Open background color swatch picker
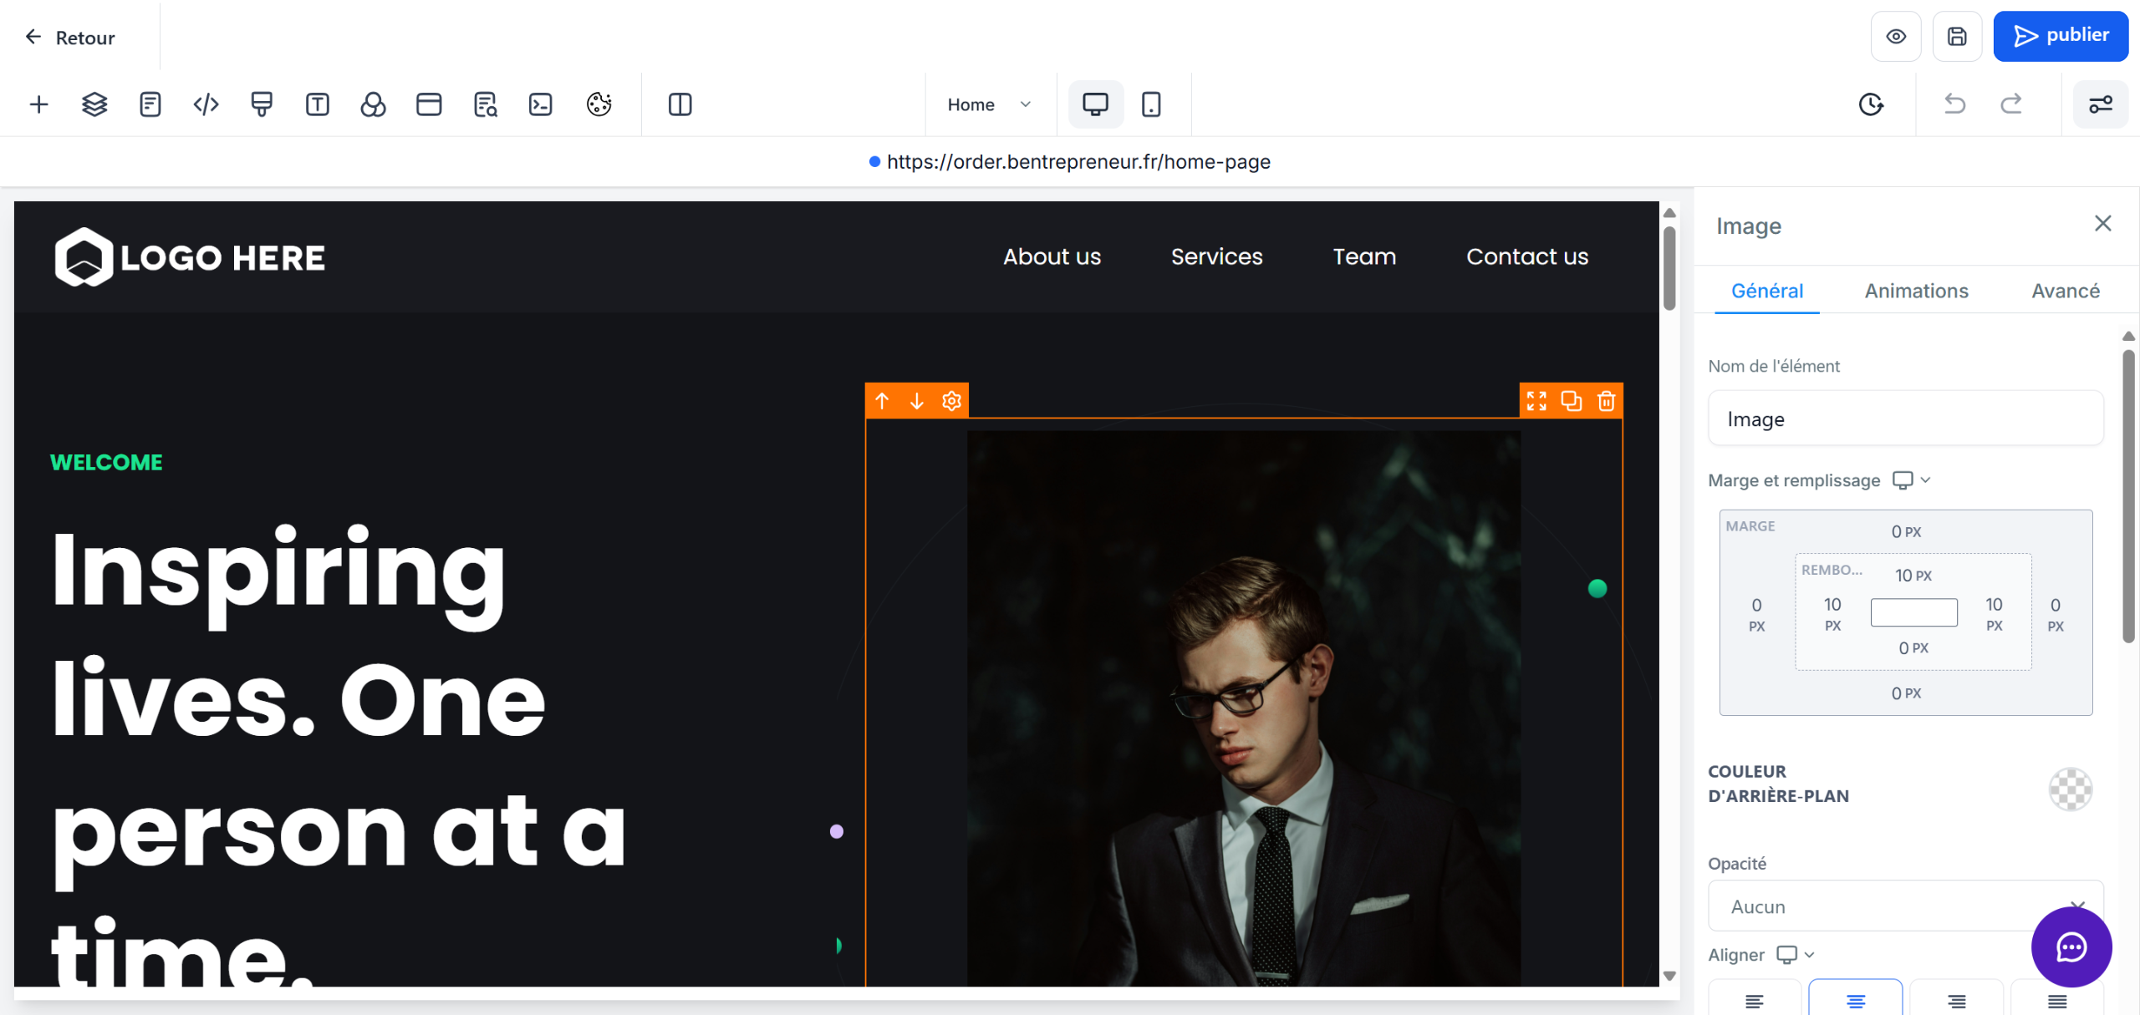Image resolution: width=2140 pixels, height=1015 pixels. click(2070, 788)
